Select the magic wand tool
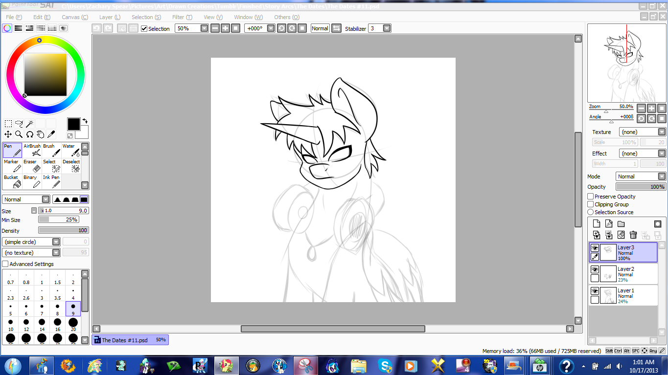 29,124
